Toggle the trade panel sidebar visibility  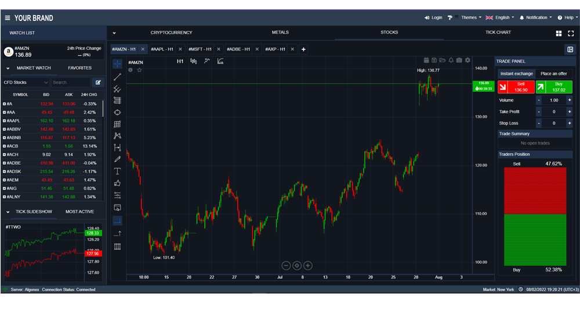pos(570,49)
